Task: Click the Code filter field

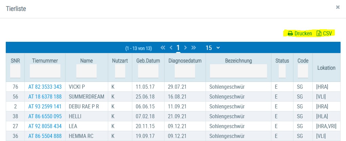Action: [x=303, y=71]
